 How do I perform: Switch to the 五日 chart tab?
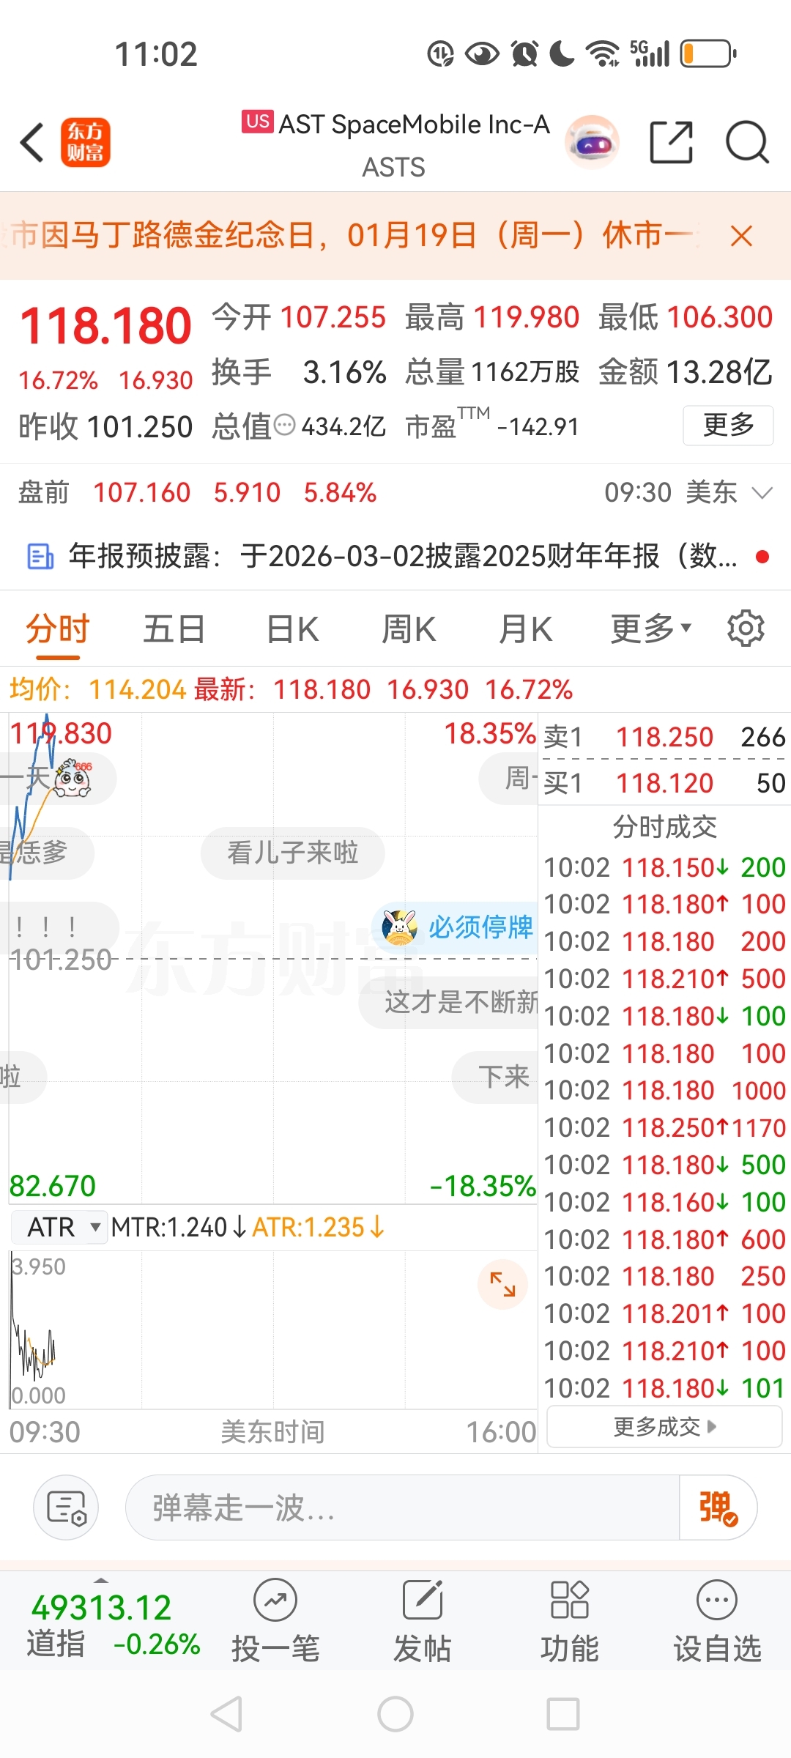[x=174, y=629]
